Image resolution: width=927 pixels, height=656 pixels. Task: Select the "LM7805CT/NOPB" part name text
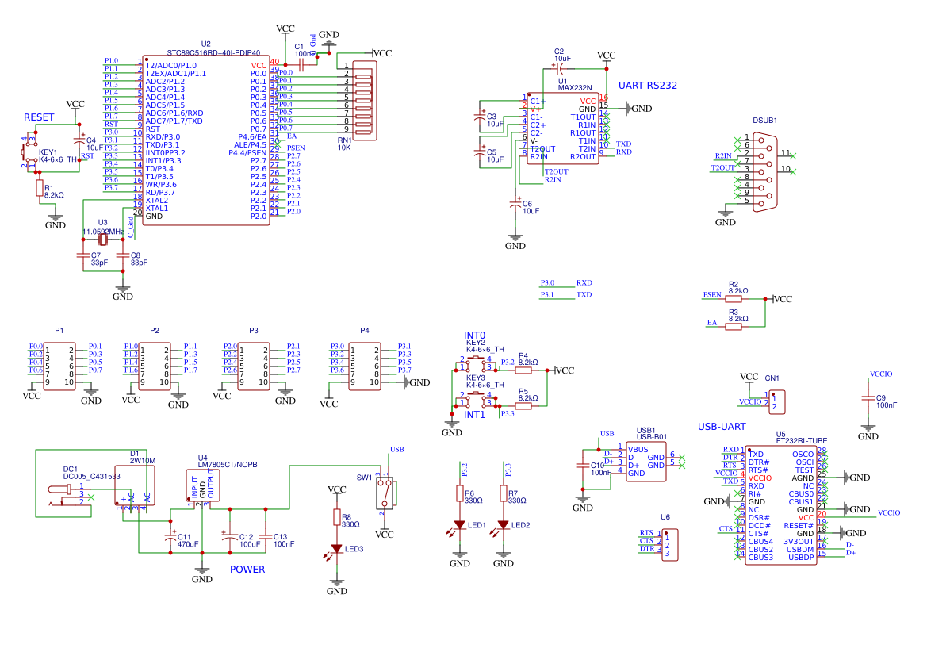point(228,465)
